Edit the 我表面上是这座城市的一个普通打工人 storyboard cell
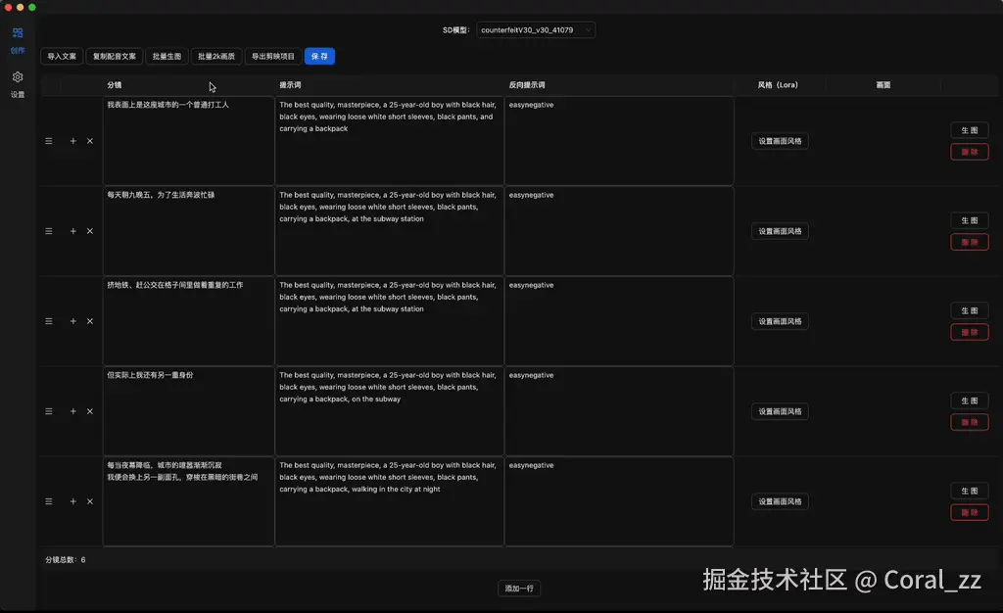The image size is (1003, 613). [x=189, y=141]
